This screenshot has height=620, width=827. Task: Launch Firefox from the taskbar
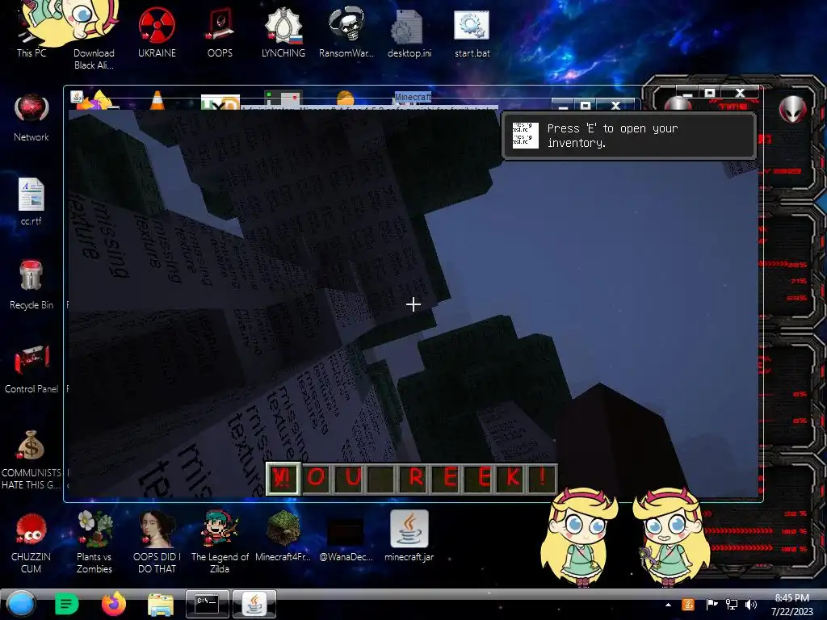click(113, 604)
